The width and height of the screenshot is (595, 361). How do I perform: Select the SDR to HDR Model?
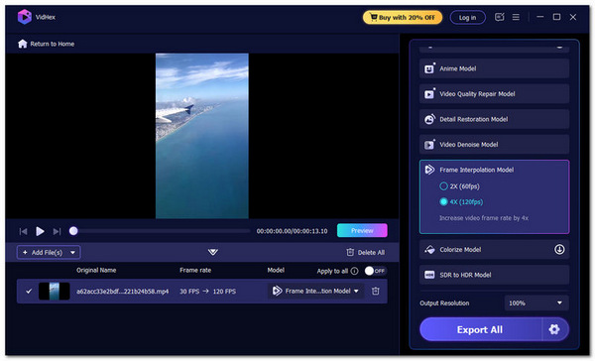[494, 275]
